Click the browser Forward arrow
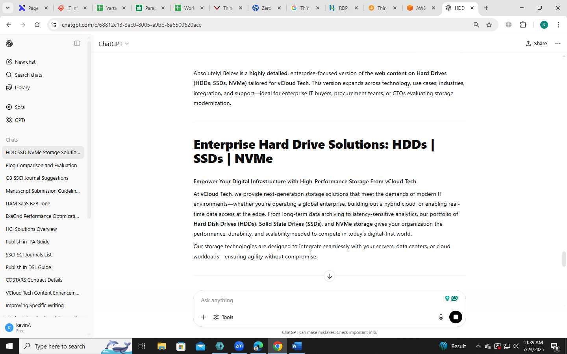 23,25
